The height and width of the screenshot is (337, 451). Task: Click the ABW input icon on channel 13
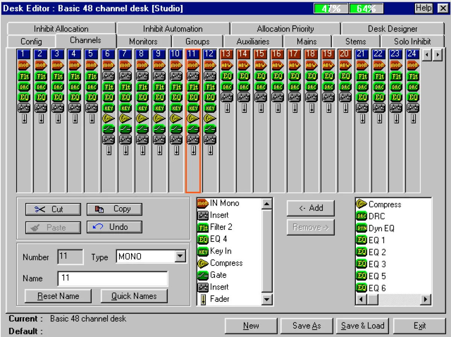227,65
